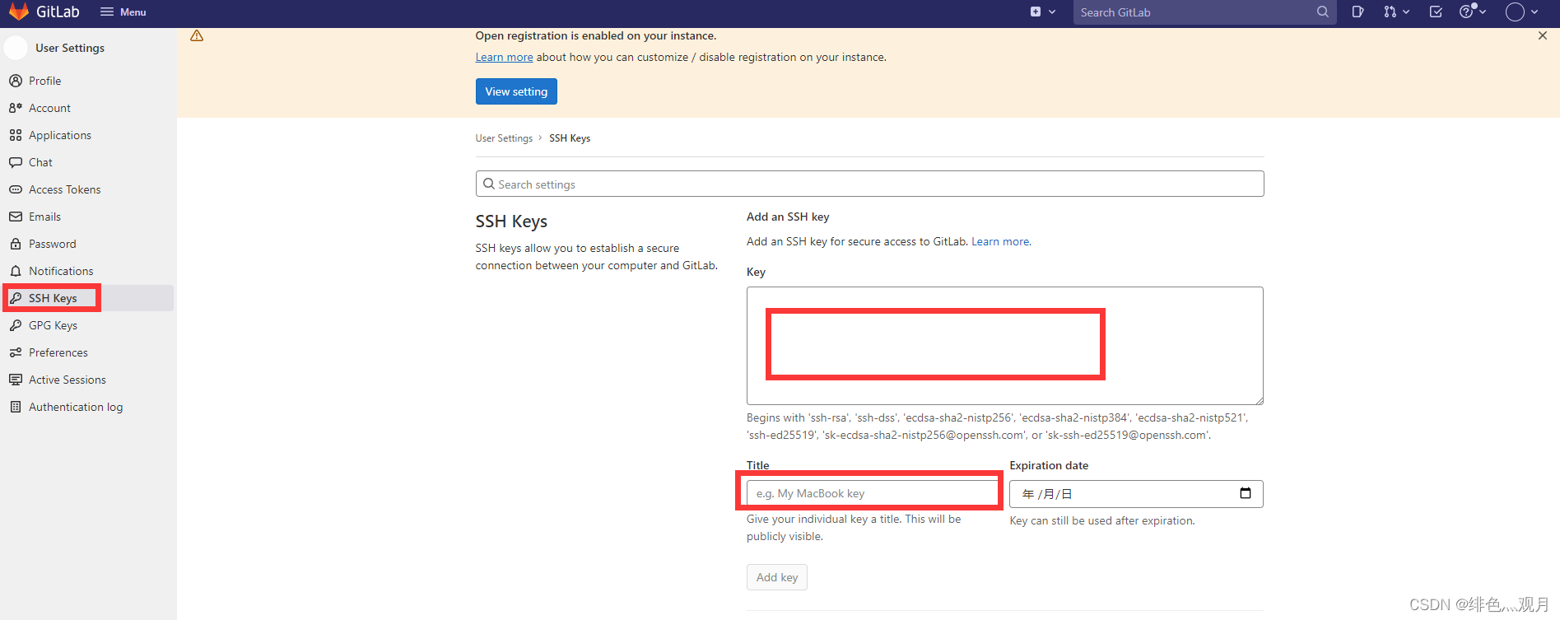
Task: Click the Profile person icon
Action: tap(16, 81)
